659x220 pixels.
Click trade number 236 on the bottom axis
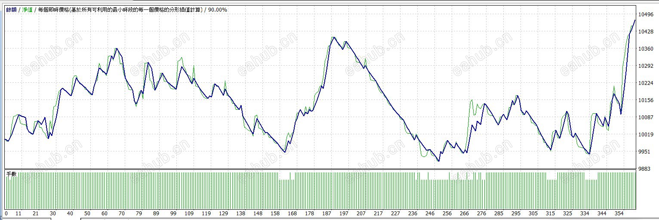tap(413, 214)
